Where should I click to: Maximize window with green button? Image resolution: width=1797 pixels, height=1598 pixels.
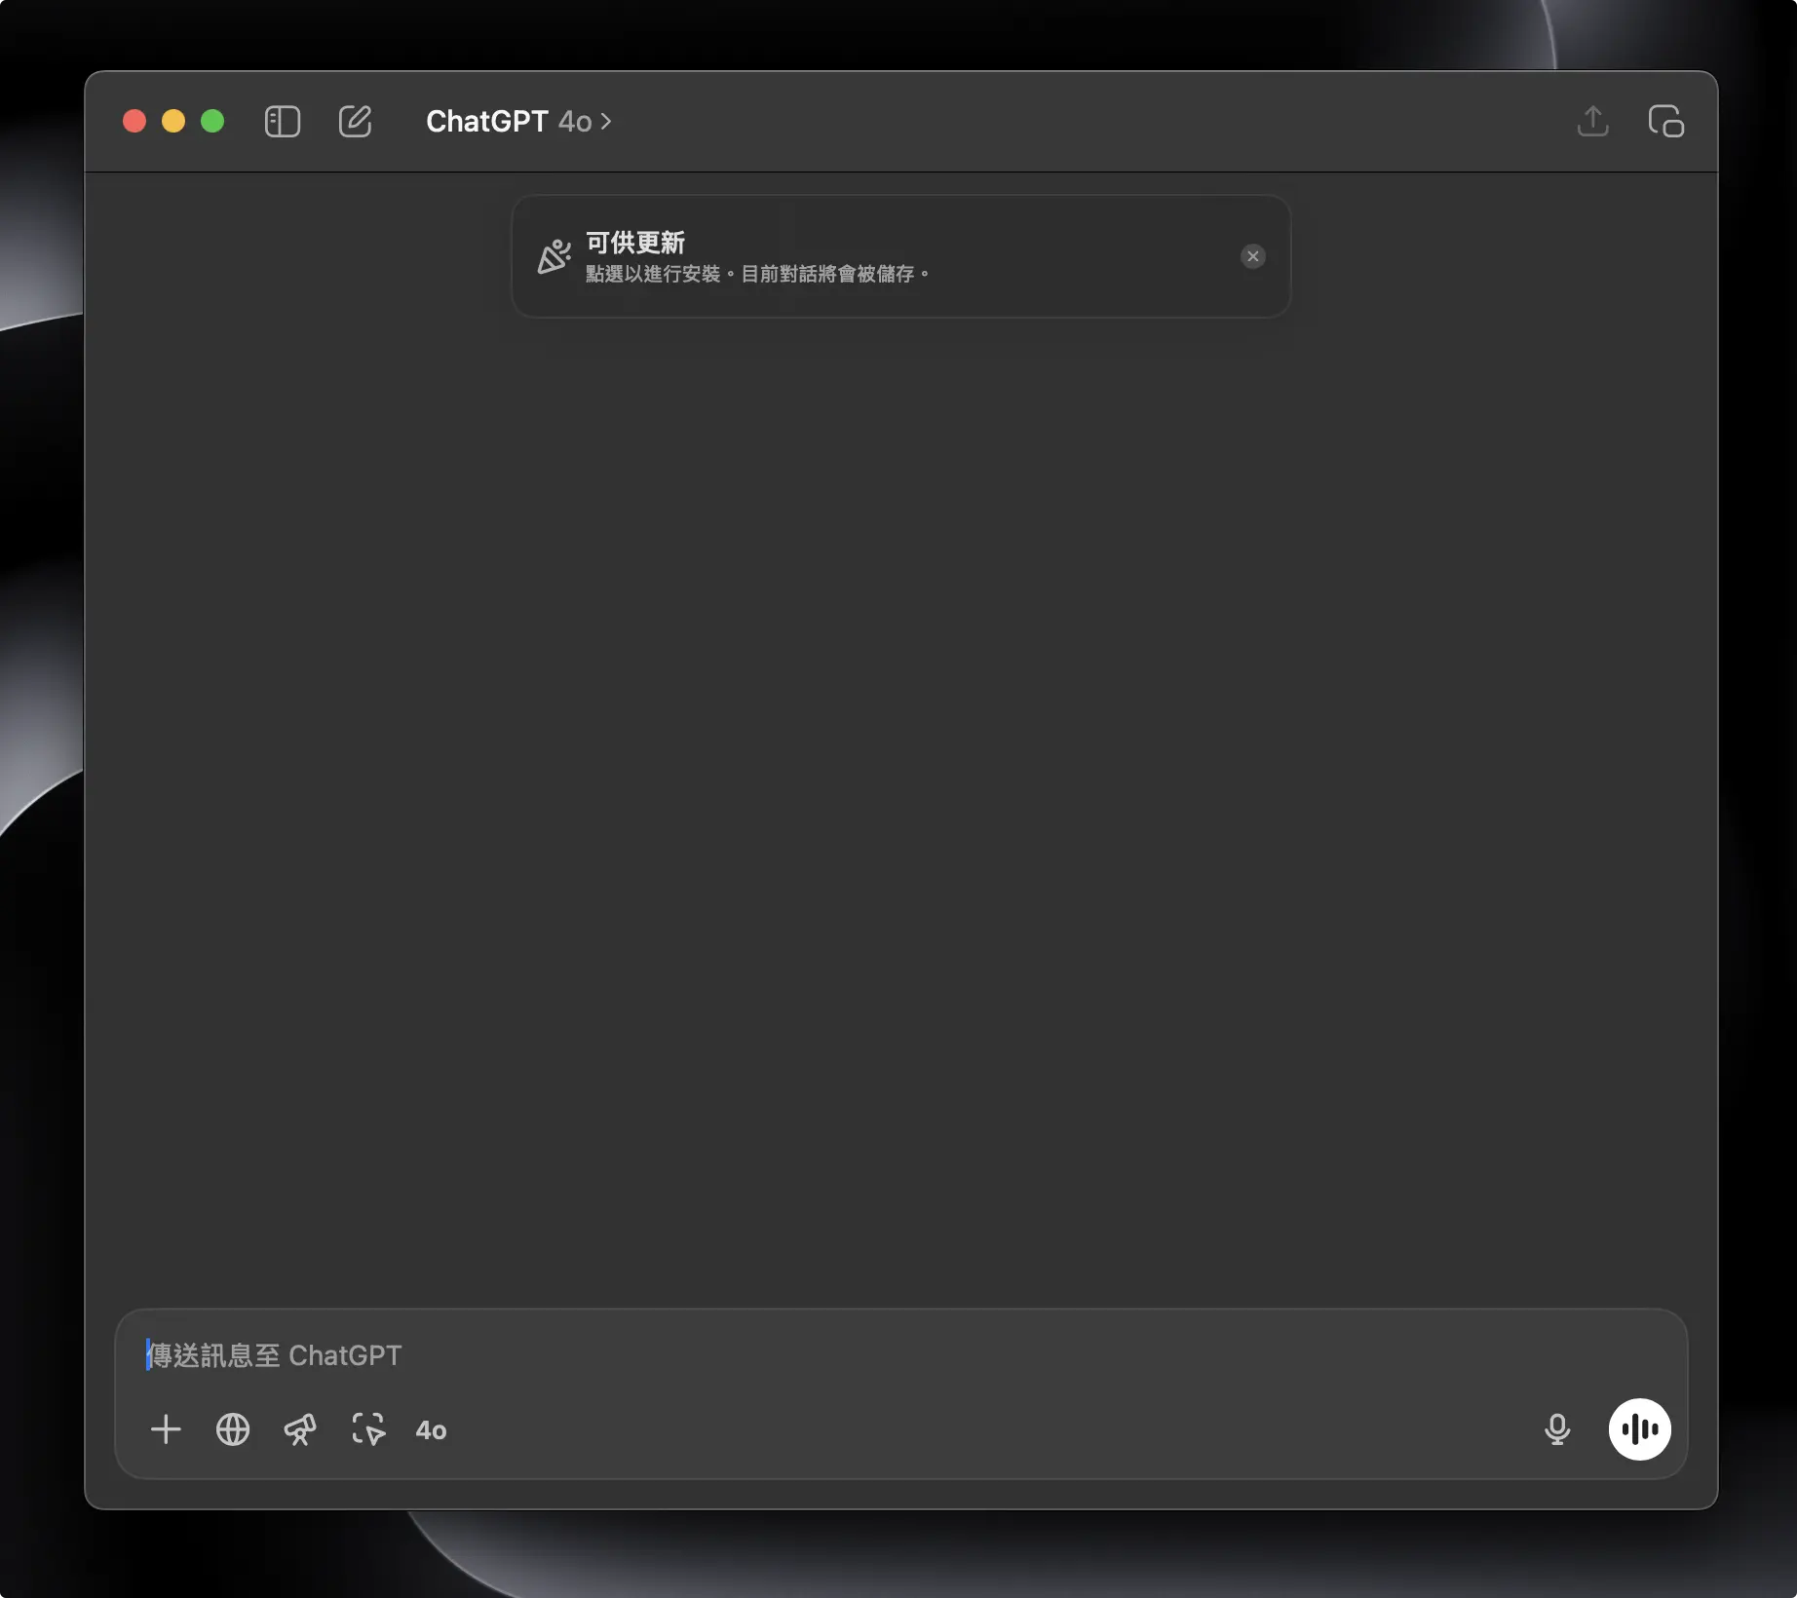[212, 121]
